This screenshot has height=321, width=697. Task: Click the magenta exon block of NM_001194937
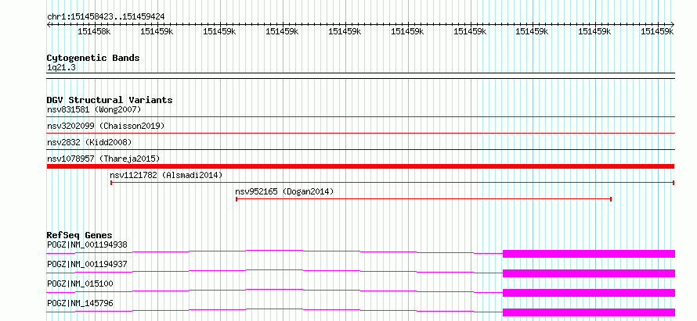point(589,273)
